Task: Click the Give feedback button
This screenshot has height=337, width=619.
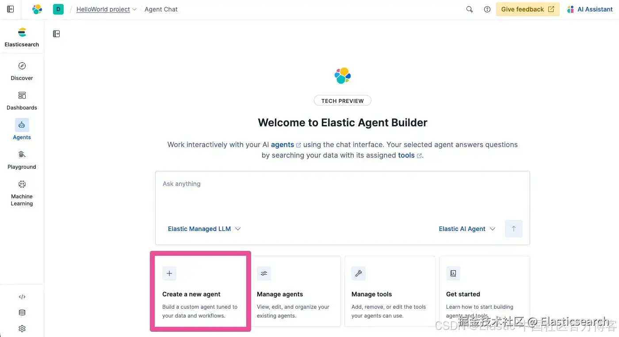Action: point(527,9)
